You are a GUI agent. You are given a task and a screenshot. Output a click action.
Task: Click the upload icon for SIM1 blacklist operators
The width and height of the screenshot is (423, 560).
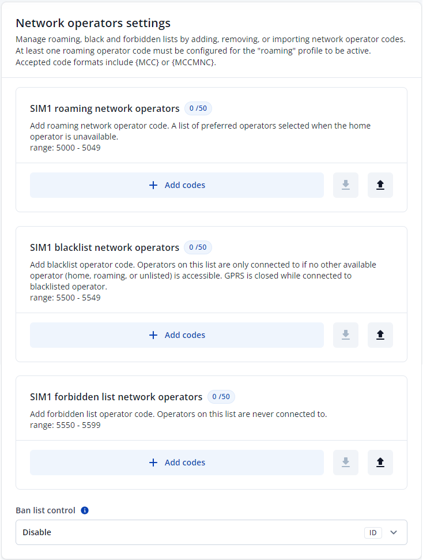pos(380,335)
